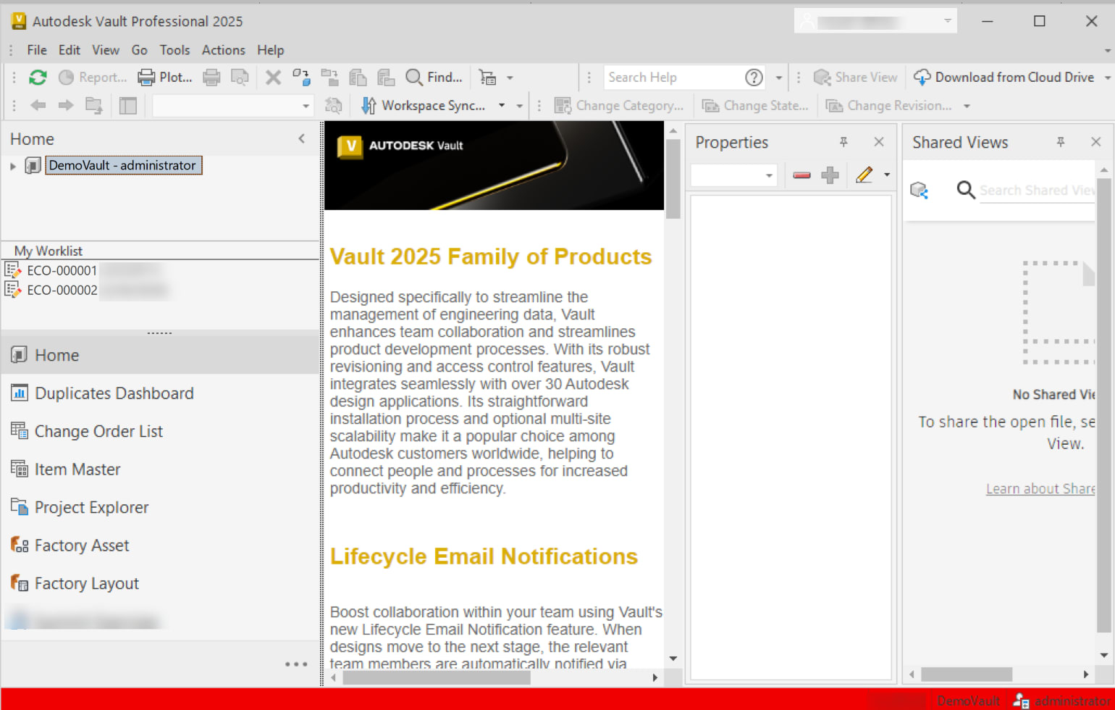Screen dimensions: 1115x710
Task: Open the Tools menu
Action: click(175, 50)
